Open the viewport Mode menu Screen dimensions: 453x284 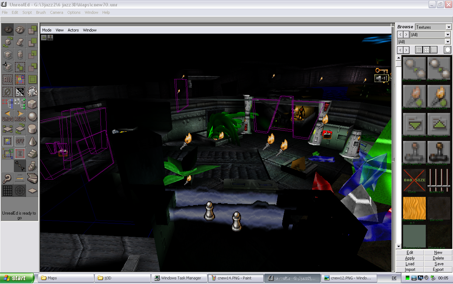[47, 30]
